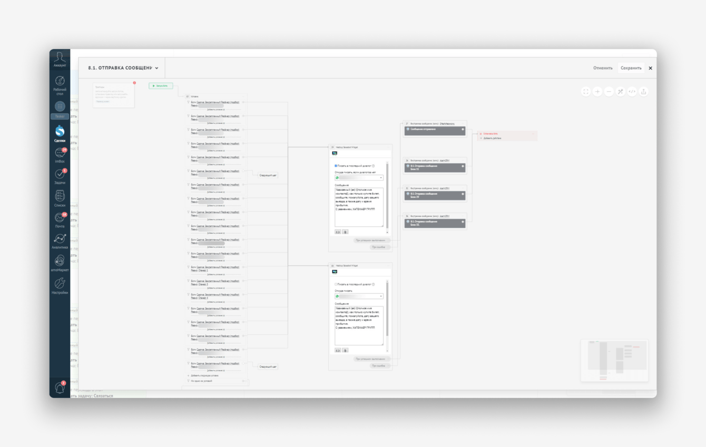Screen dimensions: 706x447
Task: Close the bot editor with X
Action: click(x=650, y=68)
